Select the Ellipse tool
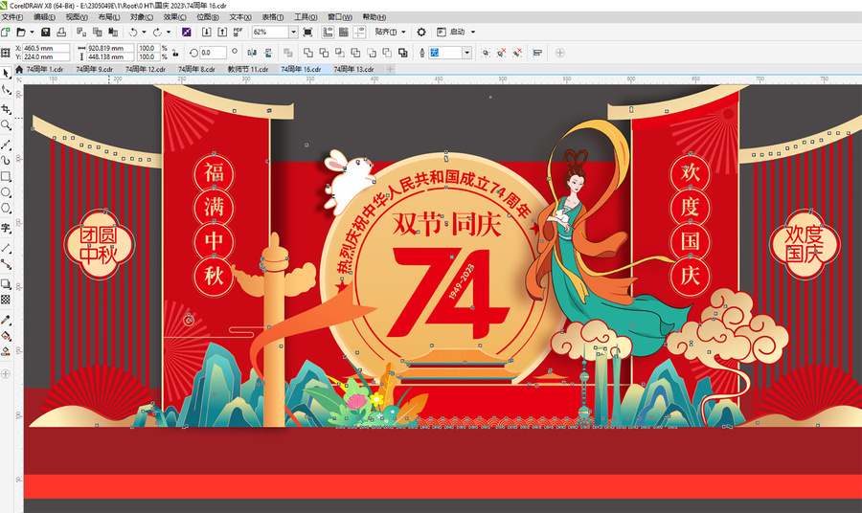 (6, 192)
